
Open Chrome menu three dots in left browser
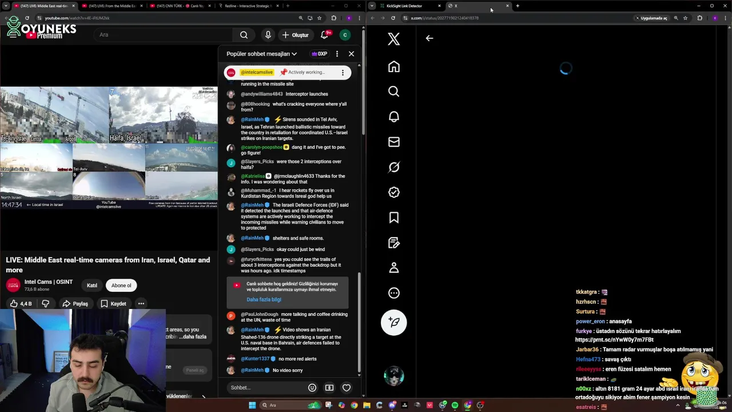360,18
